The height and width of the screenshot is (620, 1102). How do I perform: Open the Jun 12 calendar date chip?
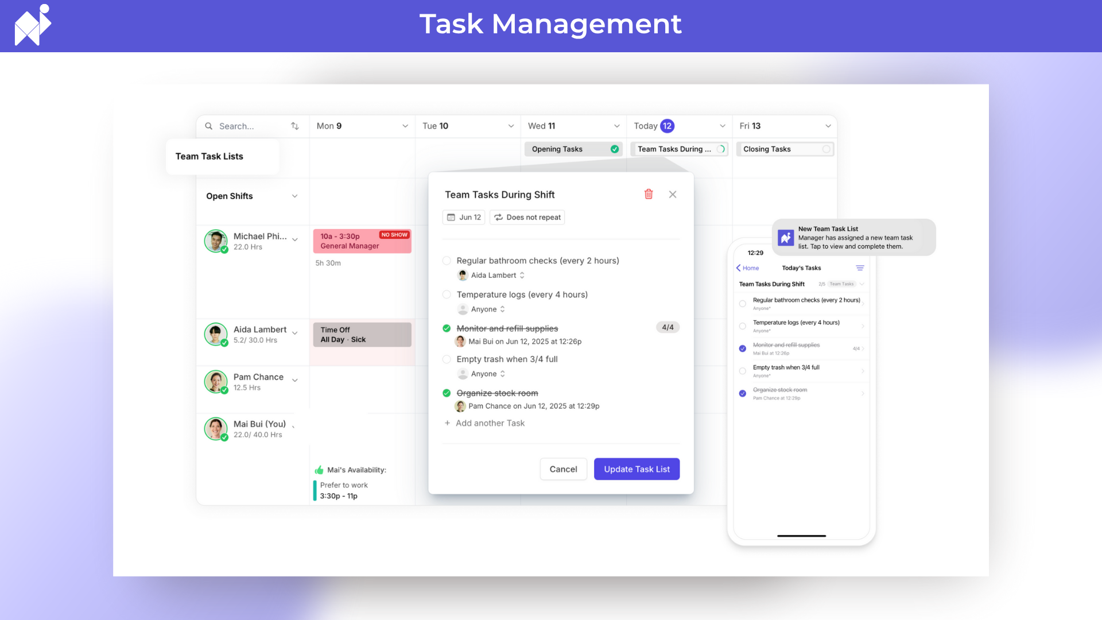(464, 217)
